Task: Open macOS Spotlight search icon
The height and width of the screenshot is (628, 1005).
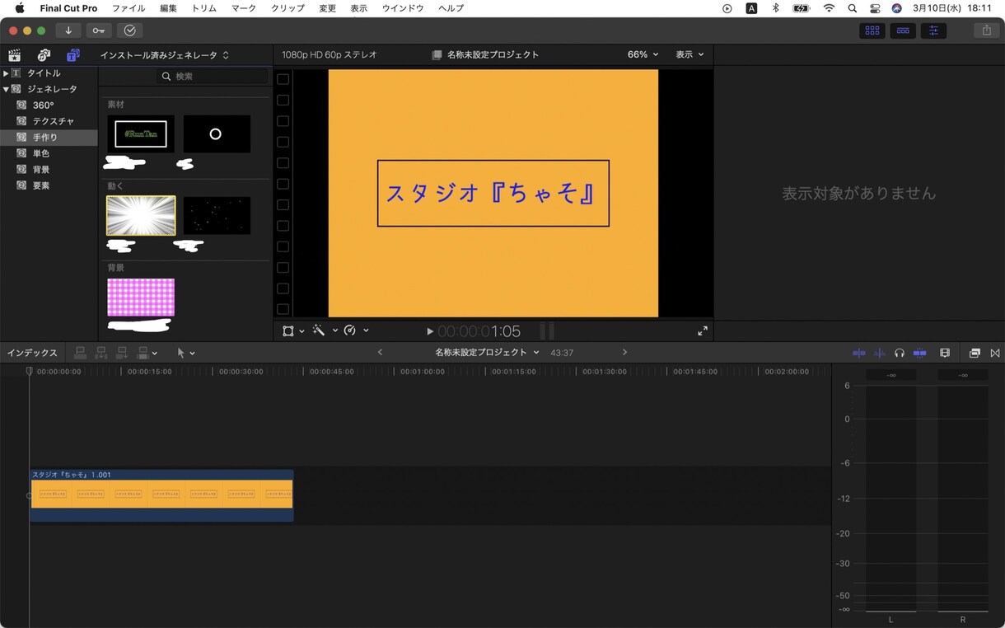Action: pyautogui.click(x=853, y=8)
